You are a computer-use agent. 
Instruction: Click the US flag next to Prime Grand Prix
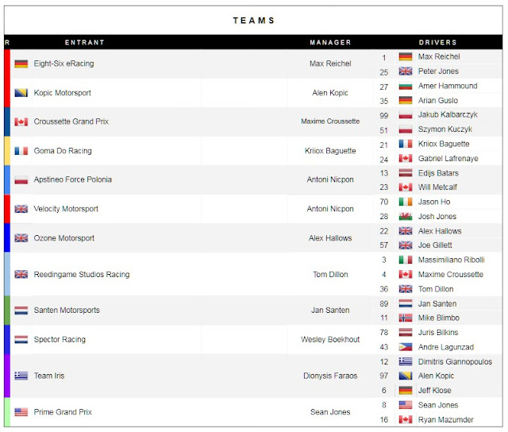(x=21, y=412)
